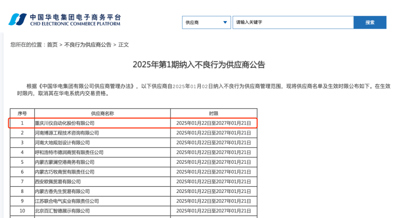
Task: Select 呼和浩特市德润商贸有限责任公司 cell
Action: (102, 152)
